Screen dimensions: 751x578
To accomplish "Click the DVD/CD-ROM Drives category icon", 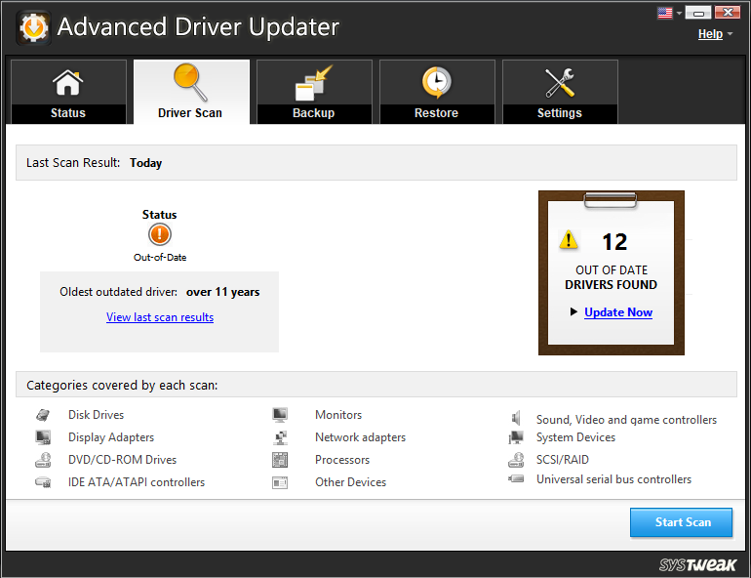I will tap(43, 460).
